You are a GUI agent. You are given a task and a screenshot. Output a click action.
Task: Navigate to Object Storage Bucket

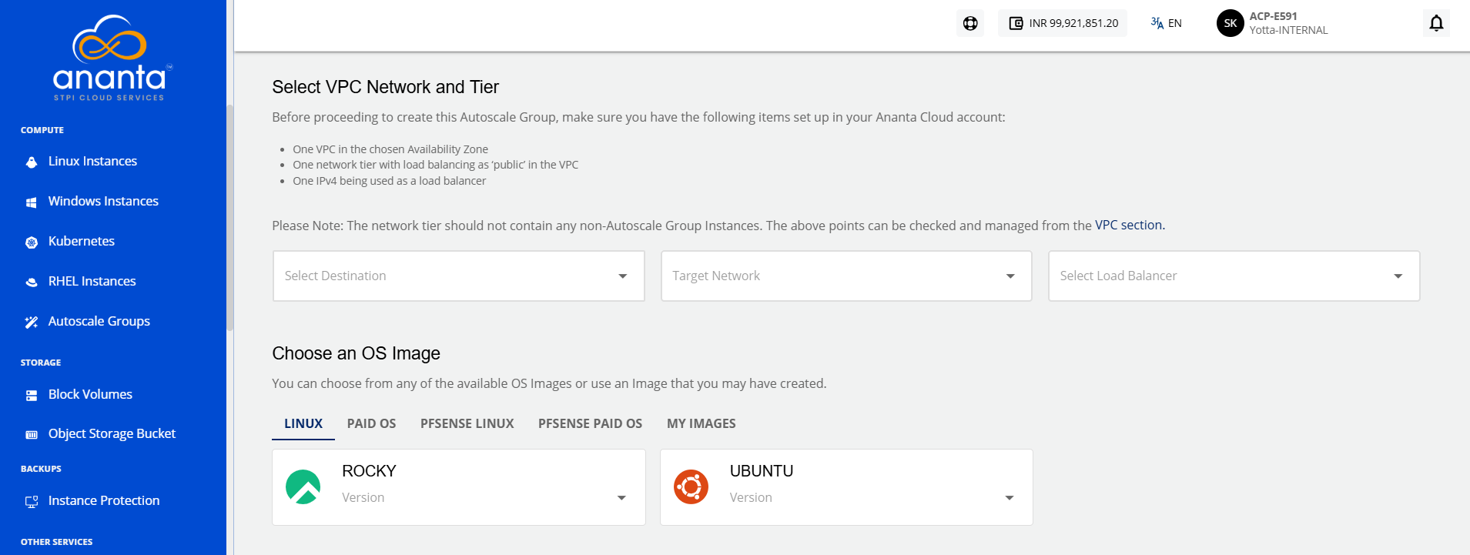(112, 433)
